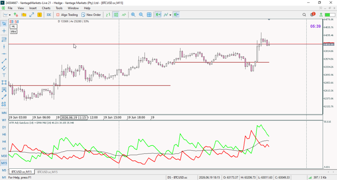
Task: Click the green connection level bar
Action: (x=330, y=15)
